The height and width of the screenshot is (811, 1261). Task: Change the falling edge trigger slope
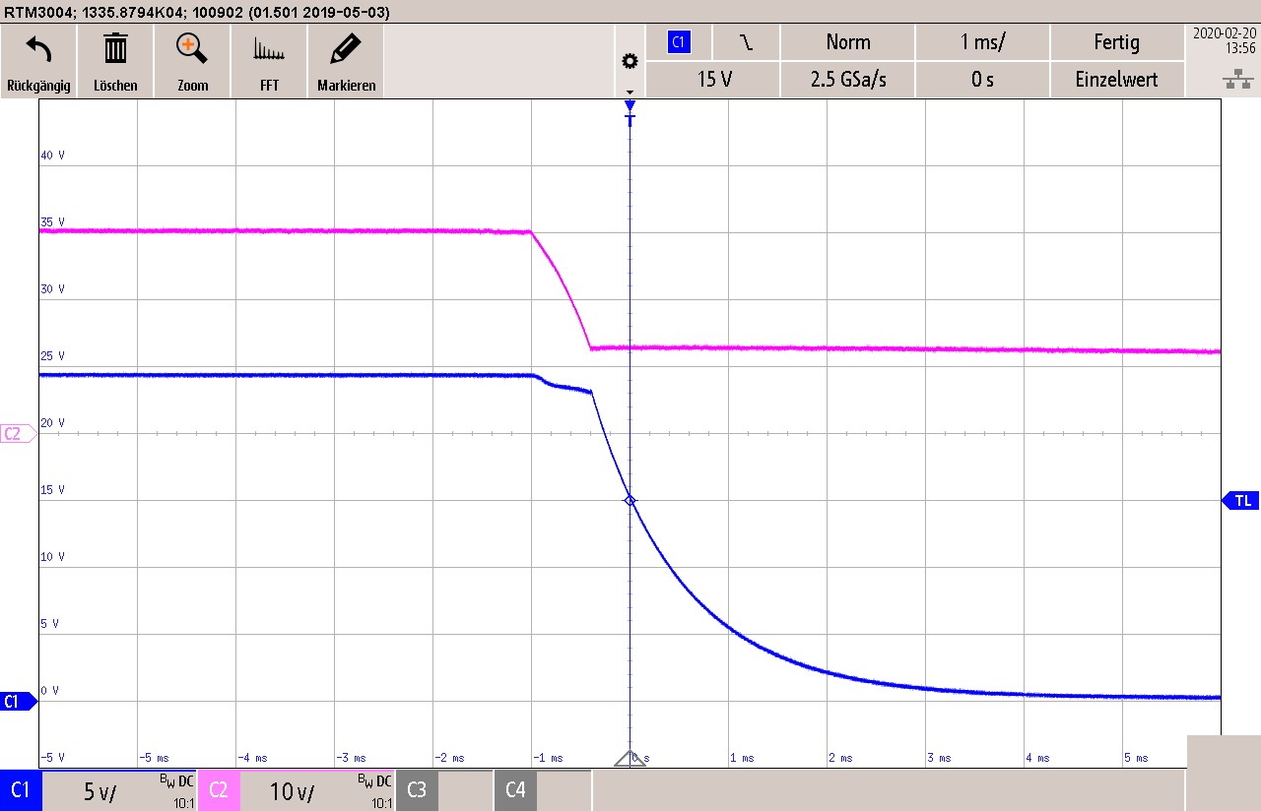(x=746, y=42)
